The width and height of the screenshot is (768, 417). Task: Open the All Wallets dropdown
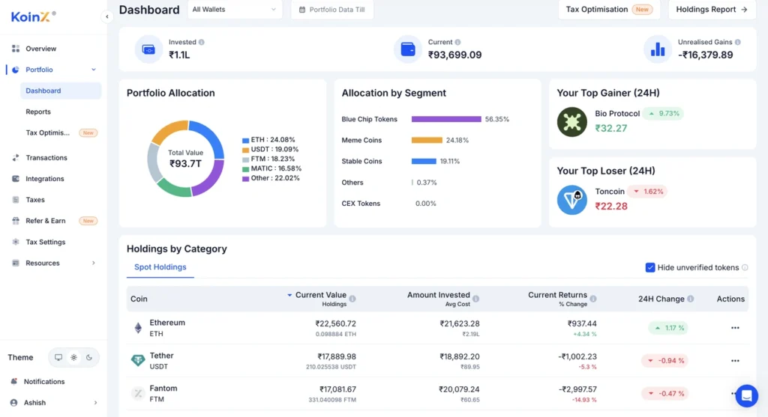pyautogui.click(x=234, y=10)
